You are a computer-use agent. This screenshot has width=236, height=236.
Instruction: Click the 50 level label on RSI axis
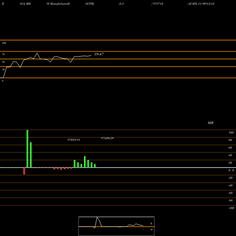point(3,62)
